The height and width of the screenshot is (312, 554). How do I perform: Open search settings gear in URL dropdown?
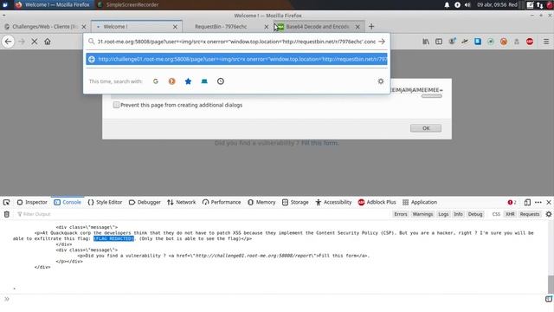pyautogui.click(x=381, y=81)
